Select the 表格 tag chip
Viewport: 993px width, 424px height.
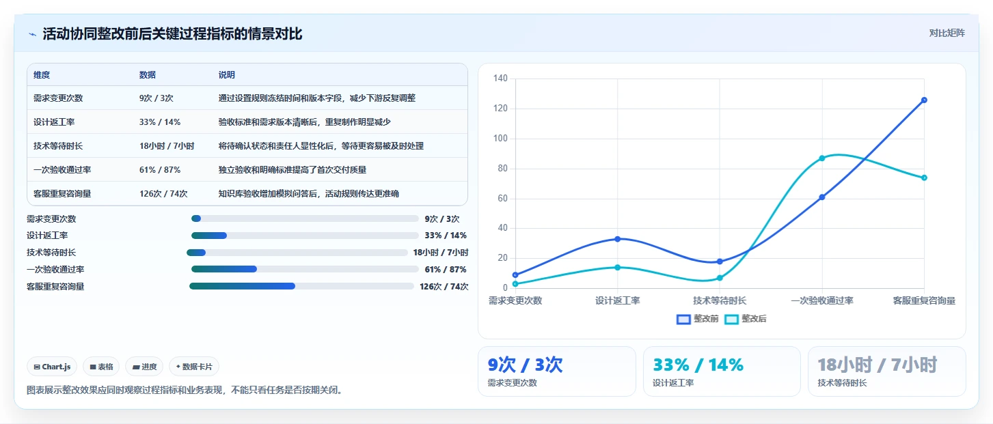click(x=101, y=367)
